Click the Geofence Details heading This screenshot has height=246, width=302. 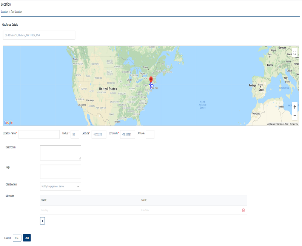10,25
